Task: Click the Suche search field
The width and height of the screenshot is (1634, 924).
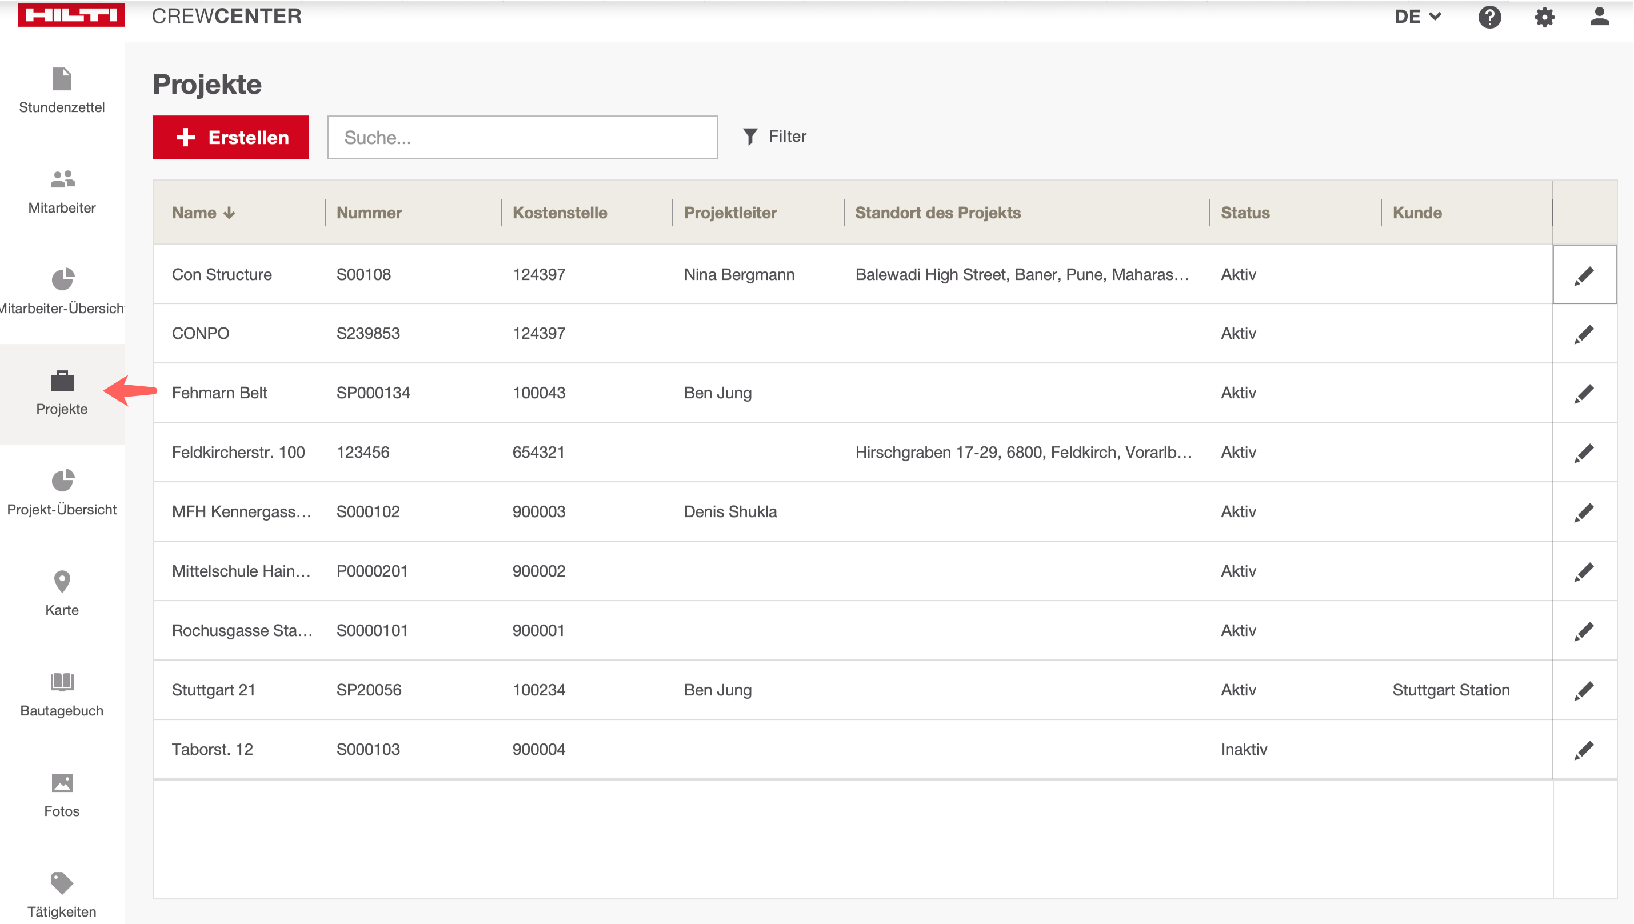Action: click(x=522, y=137)
